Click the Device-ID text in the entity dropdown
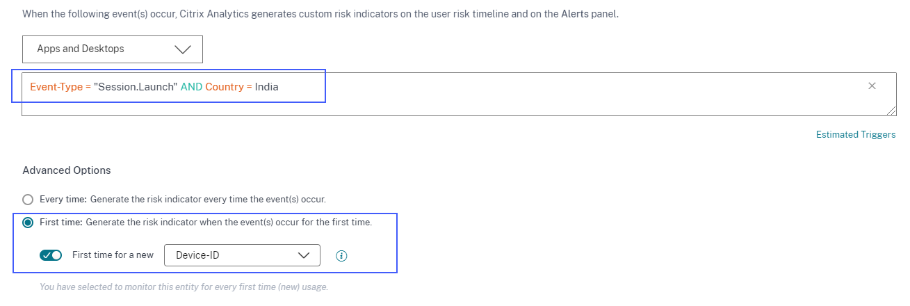 coord(197,255)
